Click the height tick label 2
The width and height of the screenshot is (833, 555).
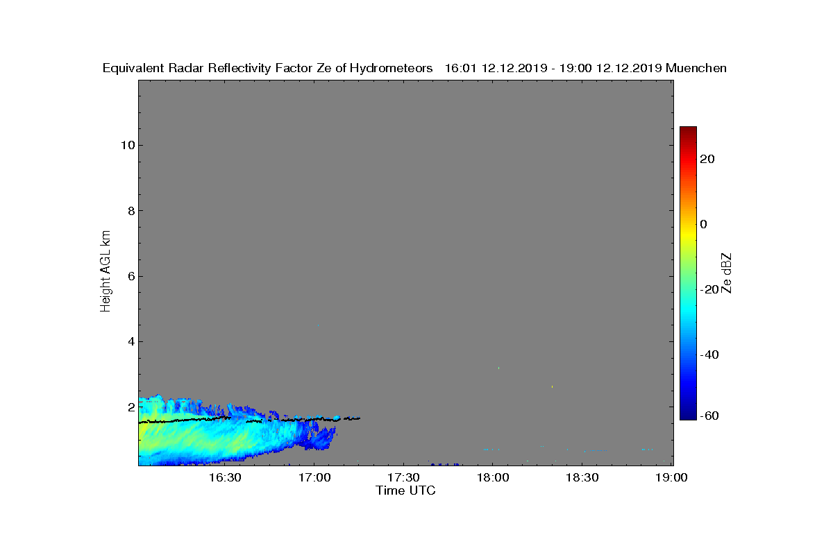coord(130,407)
